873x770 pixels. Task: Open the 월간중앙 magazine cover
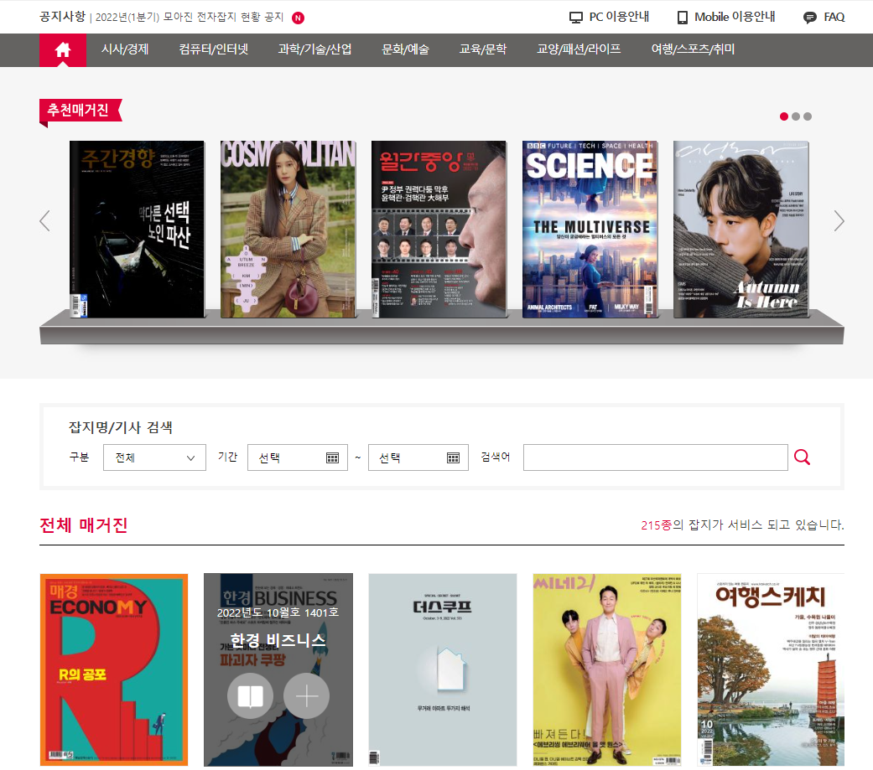[439, 230]
